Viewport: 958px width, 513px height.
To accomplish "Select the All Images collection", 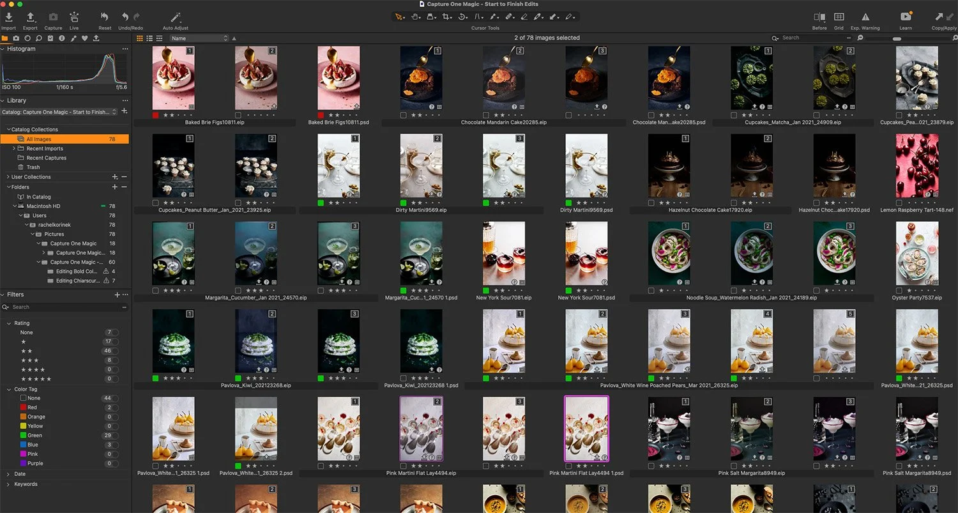I will tap(65, 139).
